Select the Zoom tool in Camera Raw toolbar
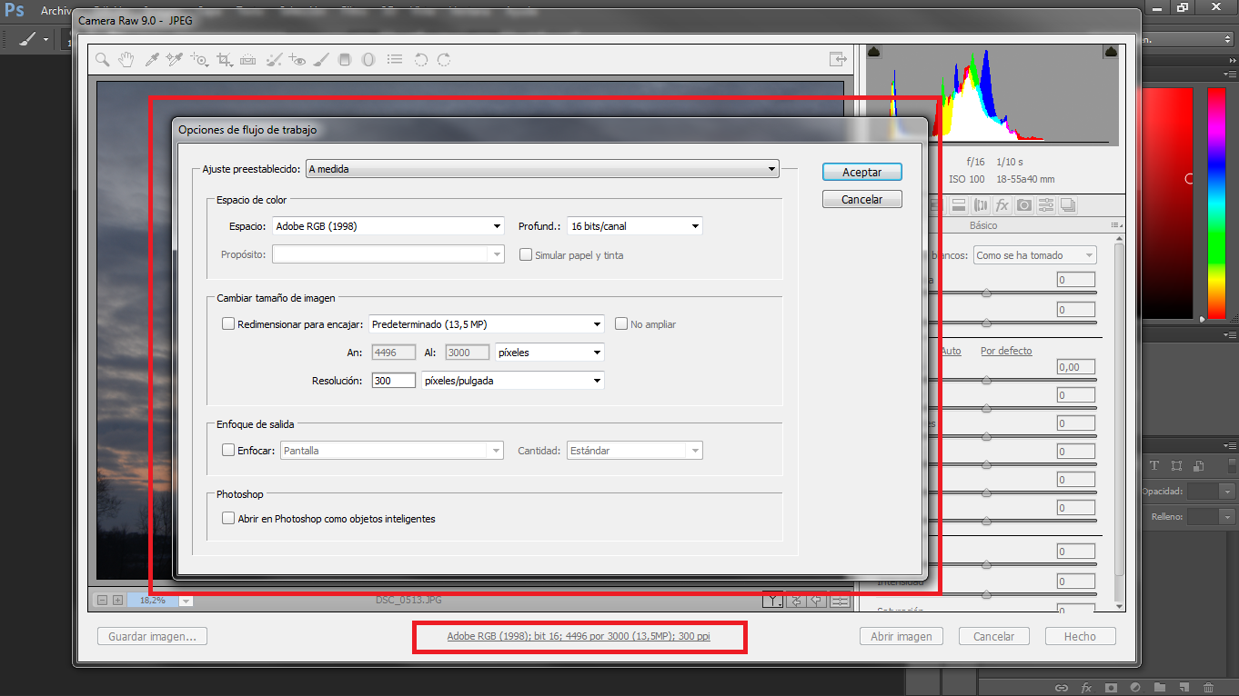Screen dimensions: 1239x696 coord(103,60)
